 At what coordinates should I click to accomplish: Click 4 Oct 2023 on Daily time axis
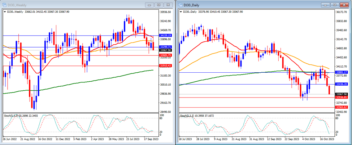tap(309, 139)
